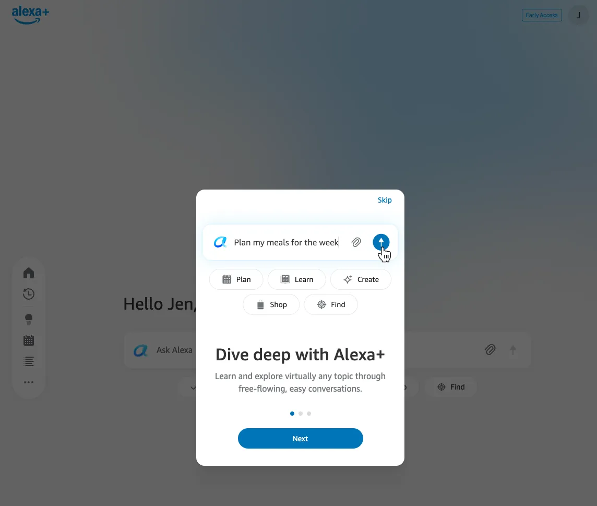The width and height of the screenshot is (597, 506).
Task: Open the smart home lightbulb icon
Action: [29, 319]
